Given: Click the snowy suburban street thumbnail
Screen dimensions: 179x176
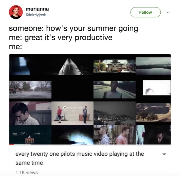Looking at the screenshot, I should (30, 90).
